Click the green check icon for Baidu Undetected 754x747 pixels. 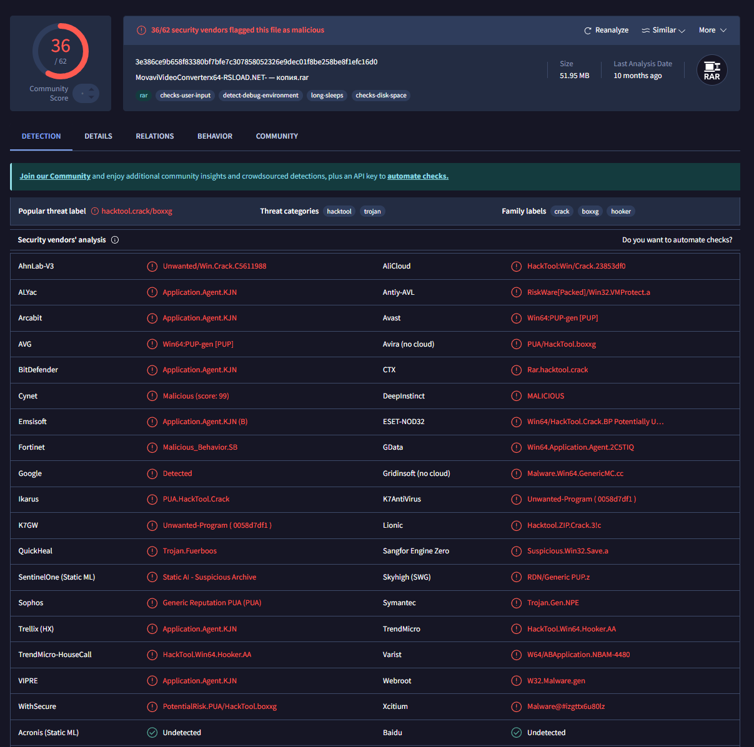click(x=517, y=733)
